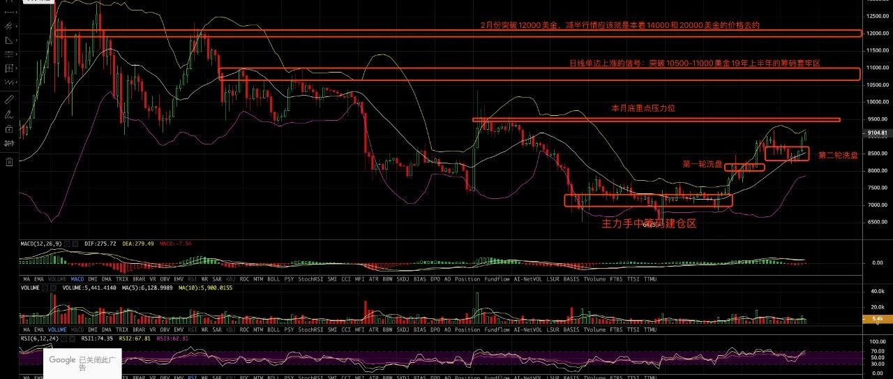
Task: Select ATR in MACD panel's indicator row
Action: pos(373,279)
